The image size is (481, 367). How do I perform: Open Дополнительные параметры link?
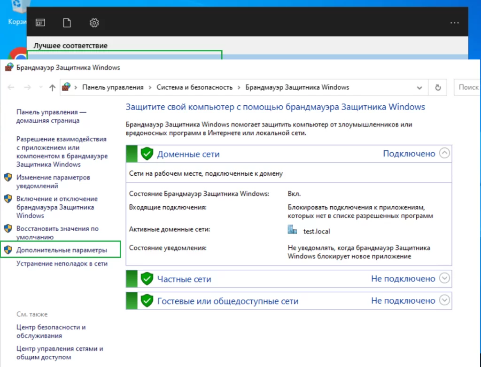click(x=62, y=250)
